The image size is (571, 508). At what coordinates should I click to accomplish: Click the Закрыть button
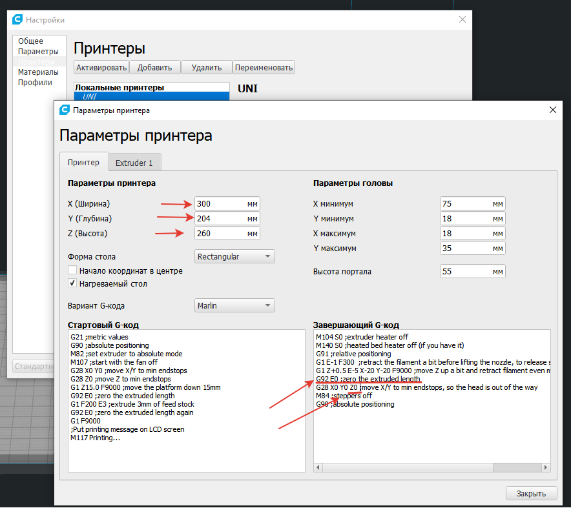click(531, 493)
